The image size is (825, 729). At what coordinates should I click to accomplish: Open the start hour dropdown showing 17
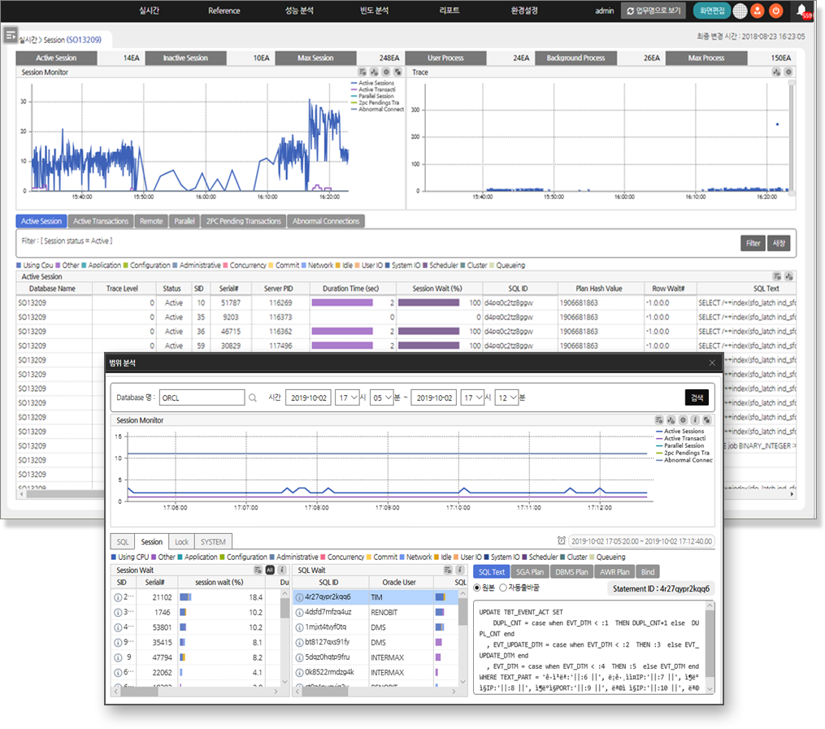[x=348, y=397]
